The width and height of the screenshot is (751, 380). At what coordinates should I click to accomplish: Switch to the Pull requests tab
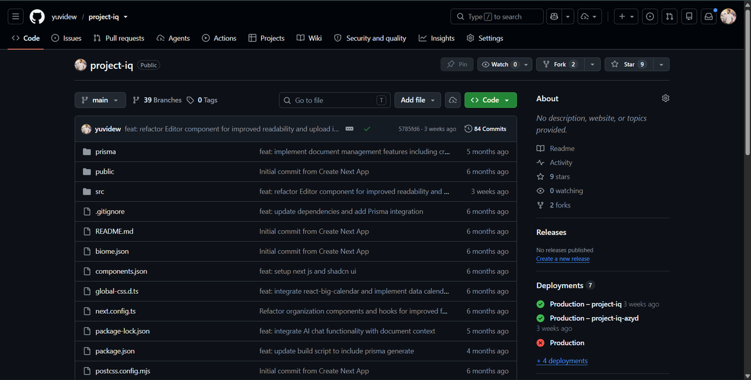[x=119, y=38]
